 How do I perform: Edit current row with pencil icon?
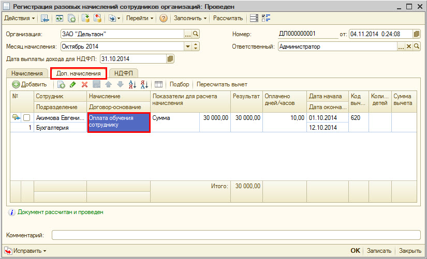72,85
